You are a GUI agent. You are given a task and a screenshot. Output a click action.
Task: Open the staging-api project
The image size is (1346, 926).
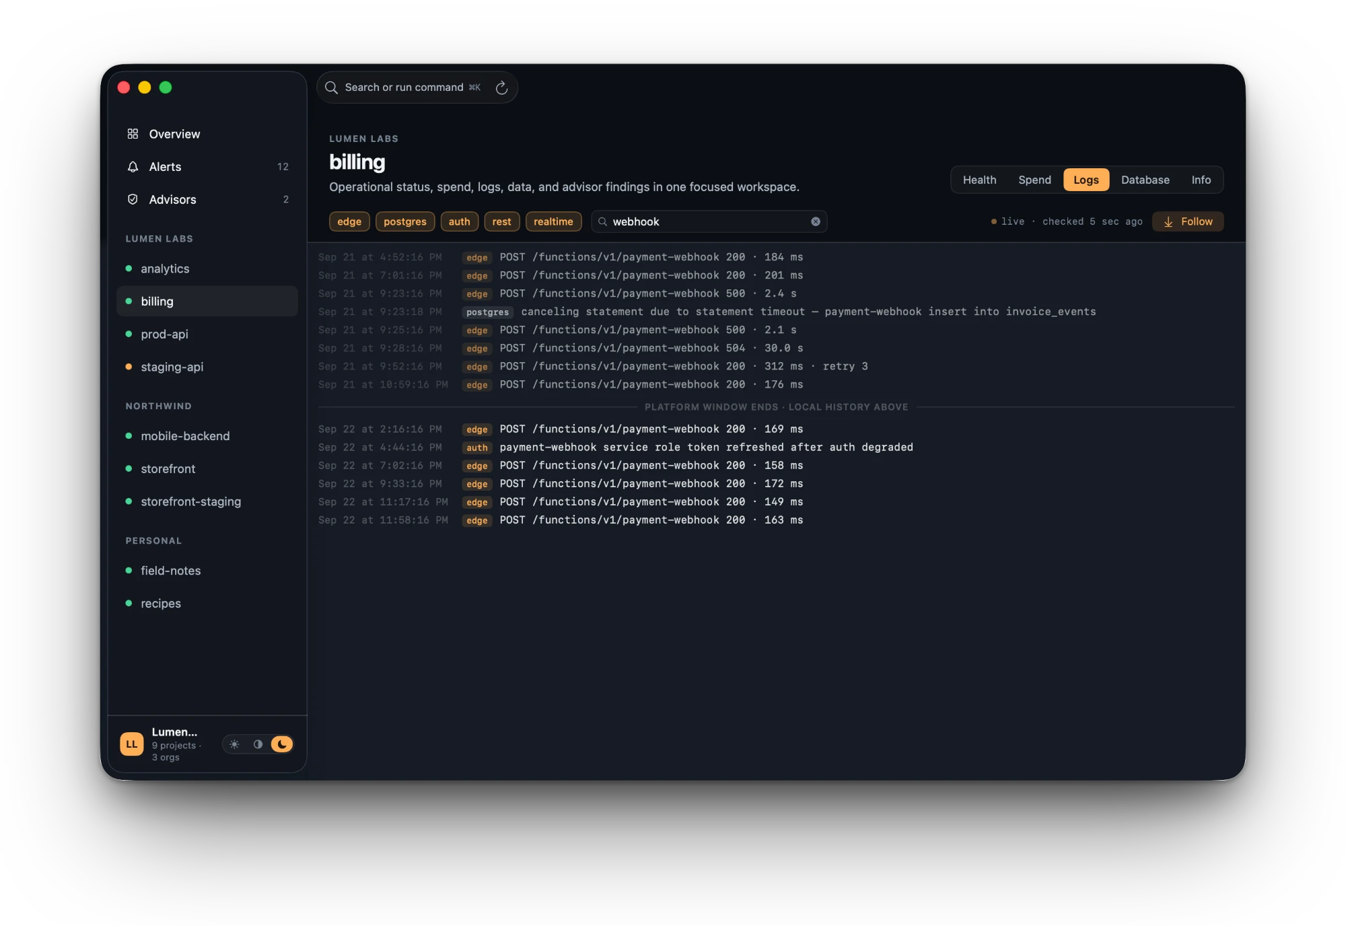(x=207, y=367)
